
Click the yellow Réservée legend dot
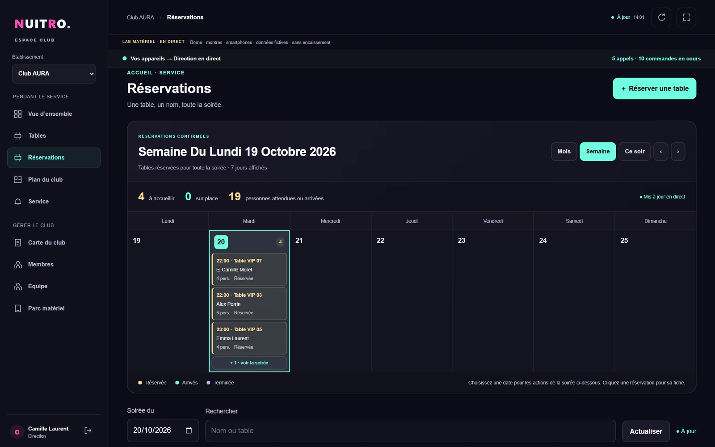point(140,383)
